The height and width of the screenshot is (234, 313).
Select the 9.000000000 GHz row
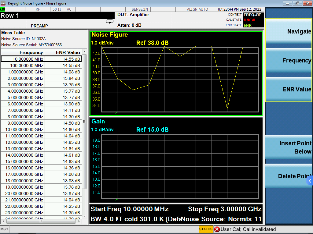click(41, 123)
